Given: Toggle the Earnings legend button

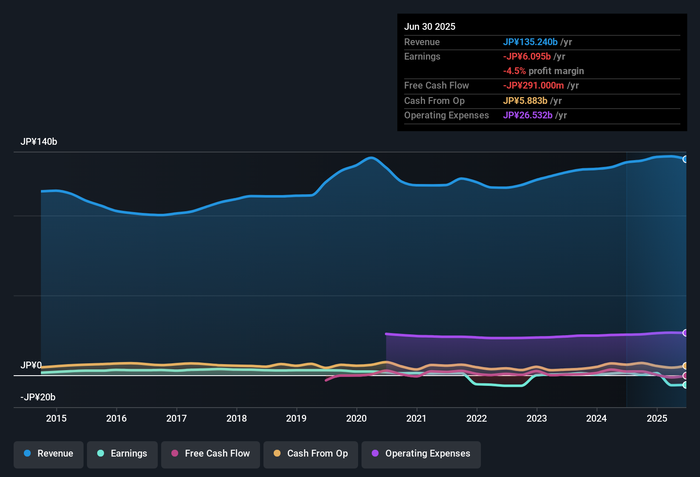Looking at the screenshot, I should 122,454.
